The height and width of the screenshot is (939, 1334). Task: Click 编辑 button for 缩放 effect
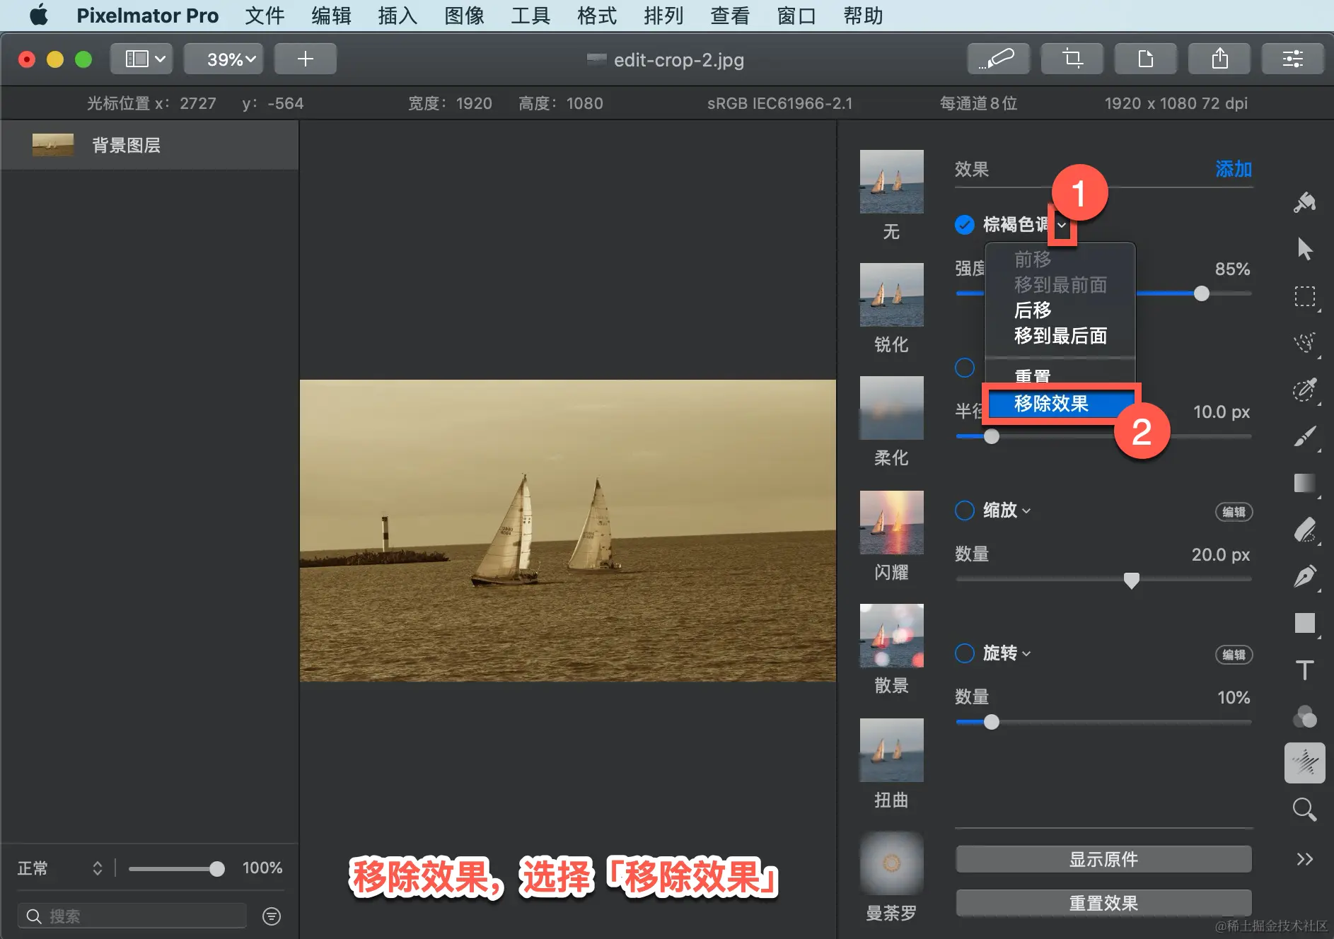(1234, 512)
